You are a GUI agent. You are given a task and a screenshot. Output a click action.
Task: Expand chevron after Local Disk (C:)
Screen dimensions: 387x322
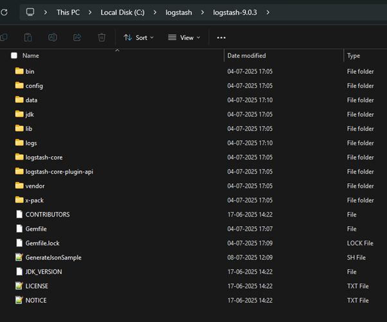pyautogui.click(x=155, y=12)
